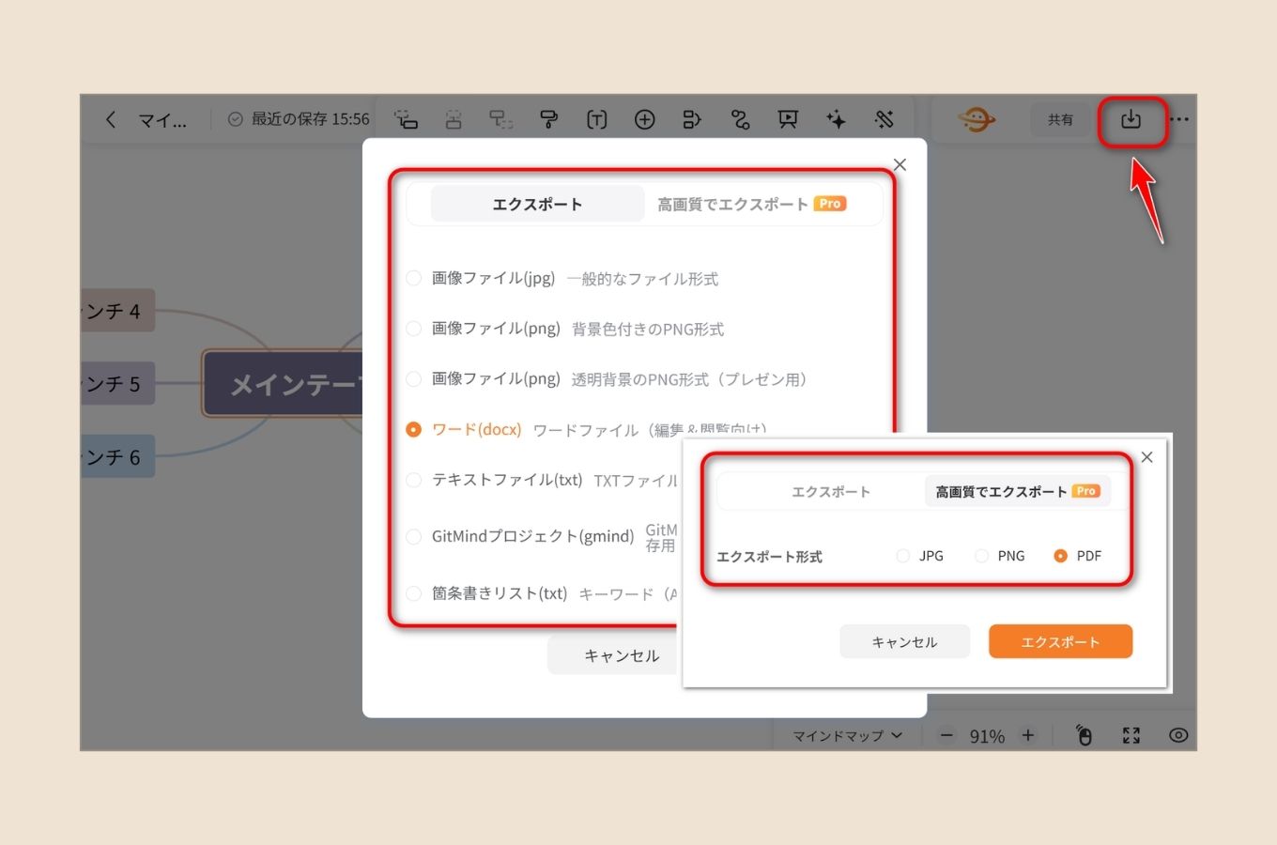This screenshot has height=845, width=1277.
Task: Click the AI sparkle stars icon
Action: (836, 119)
